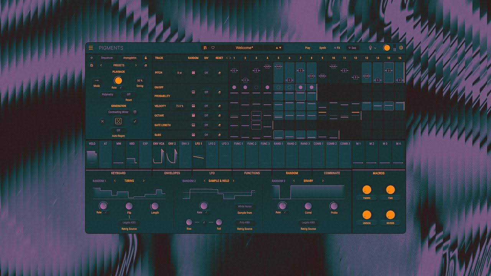Select the ENV VCA modulation source
491x276 pixels.
tap(158, 155)
